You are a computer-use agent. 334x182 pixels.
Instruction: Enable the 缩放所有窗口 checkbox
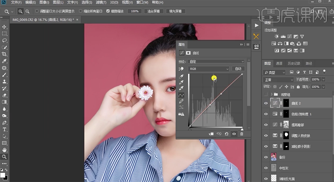(81, 11)
